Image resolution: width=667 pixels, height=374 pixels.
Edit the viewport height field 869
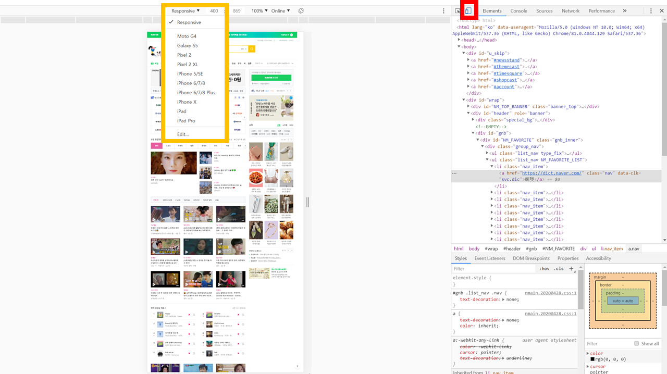click(x=237, y=11)
